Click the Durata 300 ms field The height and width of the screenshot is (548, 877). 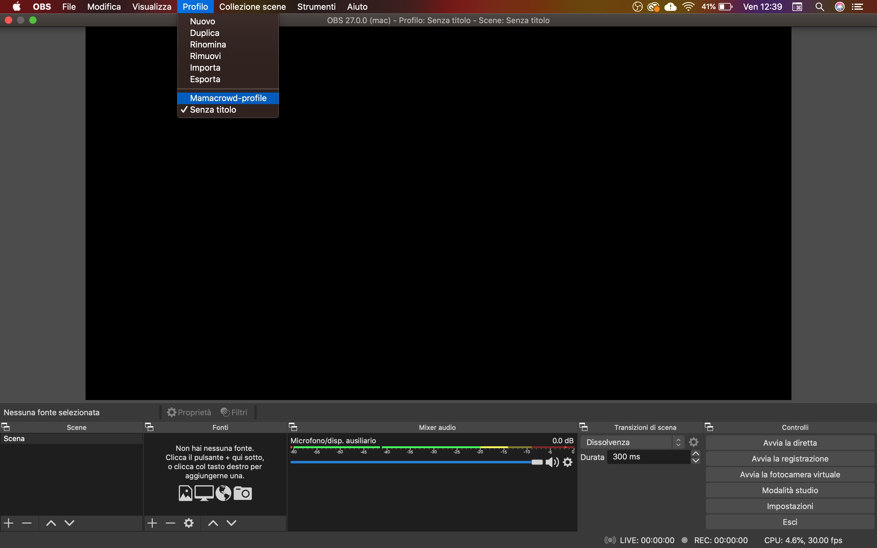tap(649, 457)
